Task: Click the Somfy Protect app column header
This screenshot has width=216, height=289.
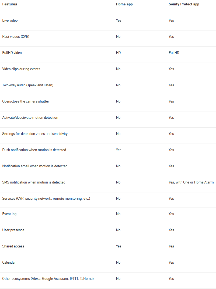Action: click(184, 4)
